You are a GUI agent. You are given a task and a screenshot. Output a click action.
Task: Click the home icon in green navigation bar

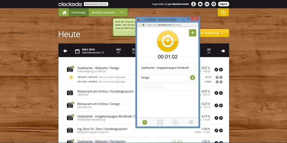[x=64, y=13]
